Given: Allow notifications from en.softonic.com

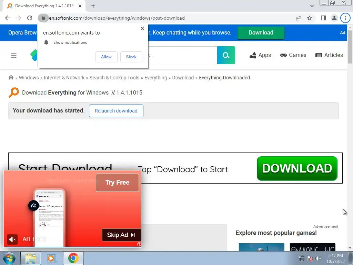Looking at the screenshot, I should (106, 57).
